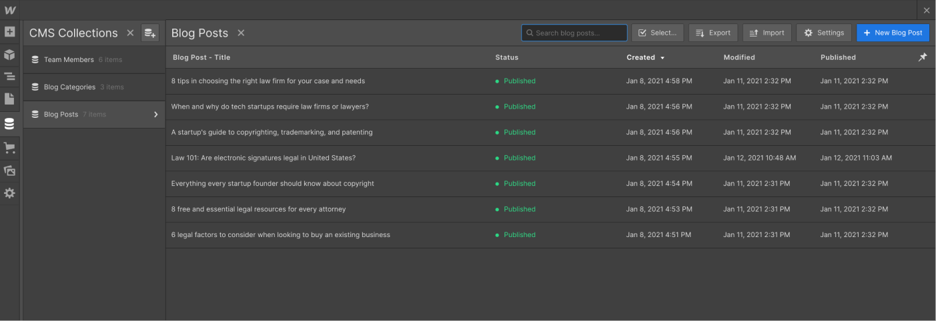Click the Export button

[x=713, y=33]
